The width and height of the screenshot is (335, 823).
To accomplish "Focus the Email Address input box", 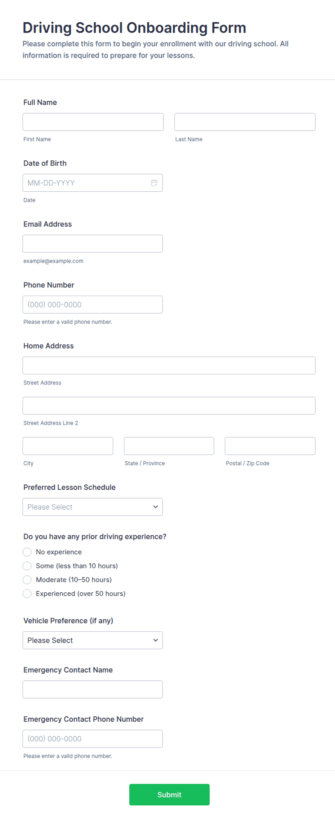I will pyautogui.click(x=93, y=244).
